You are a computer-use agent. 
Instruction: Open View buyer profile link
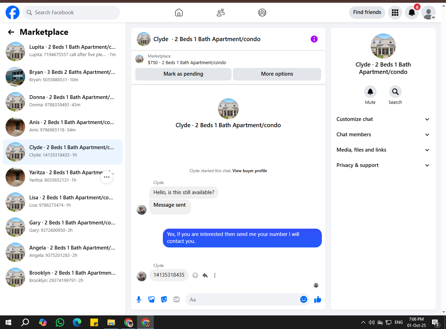(250, 171)
